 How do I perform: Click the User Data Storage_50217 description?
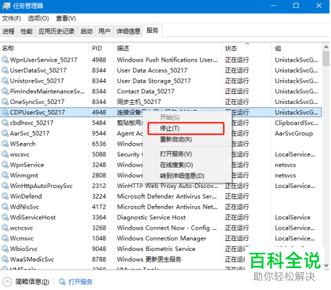(x=154, y=81)
